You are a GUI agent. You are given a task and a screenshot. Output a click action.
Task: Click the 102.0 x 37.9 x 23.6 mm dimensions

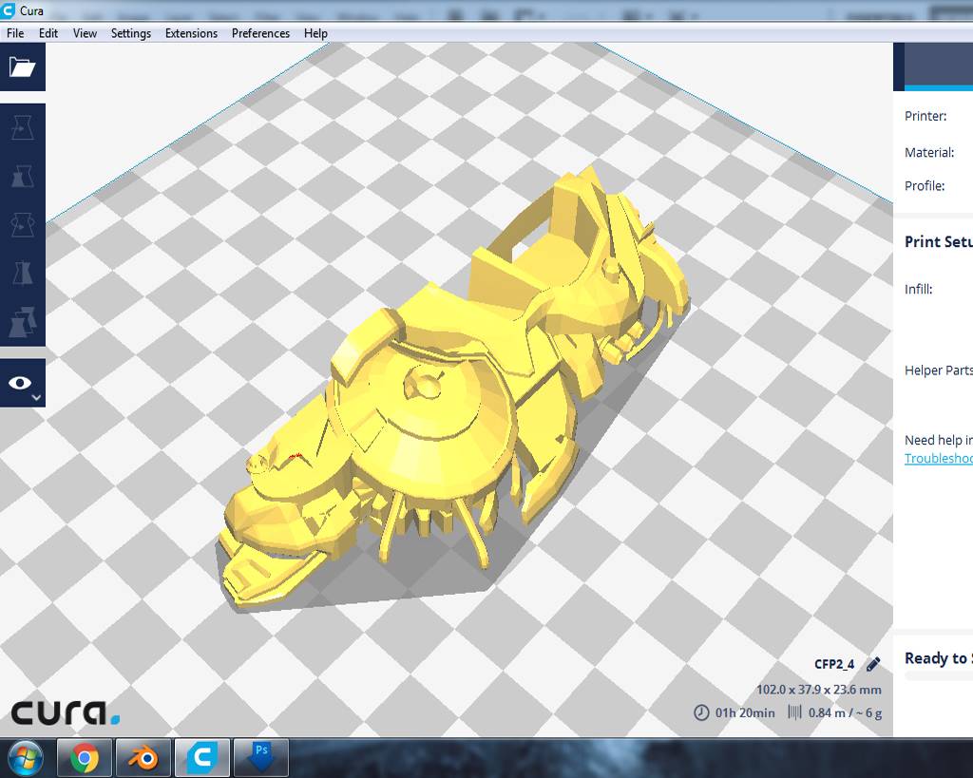818,690
